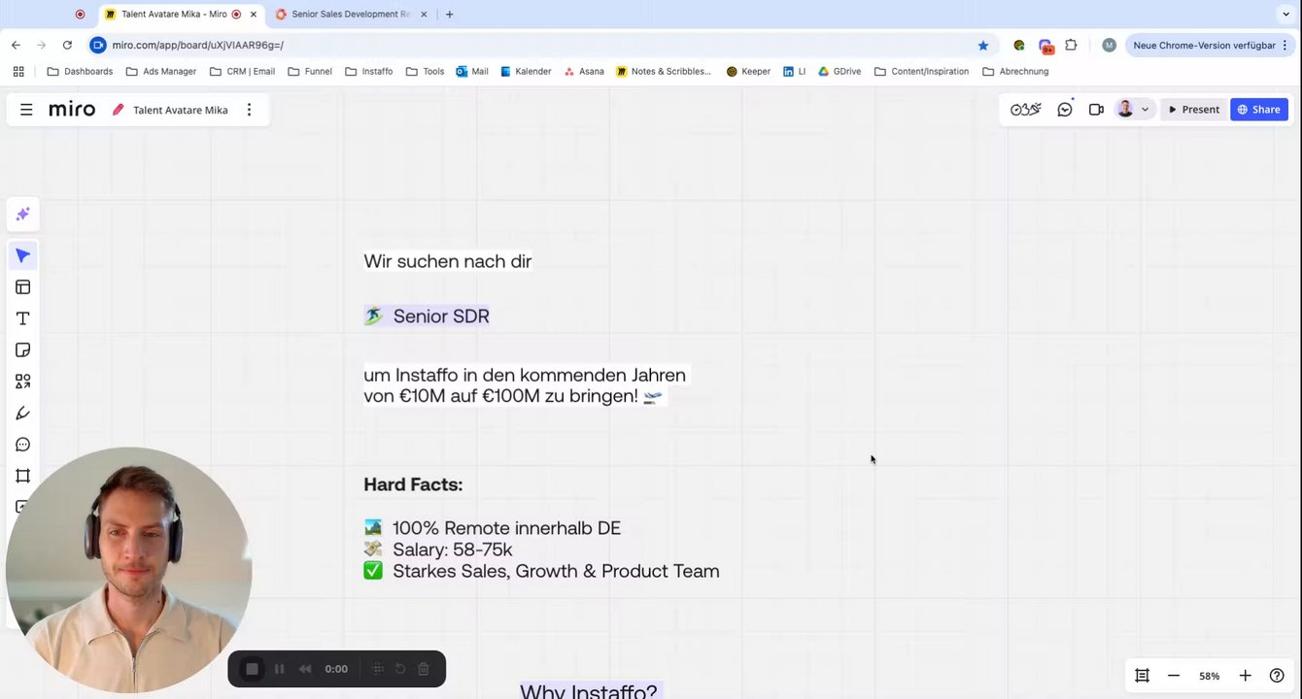The width and height of the screenshot is (1302, 699).
Task: Open the Content/Inspiration bookmark folder
Action: pyautogui.click(x=921, y=71)
